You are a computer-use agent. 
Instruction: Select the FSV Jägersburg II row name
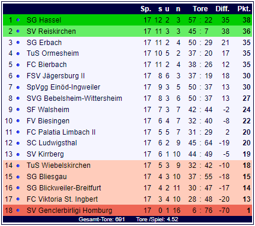(56, 76)
